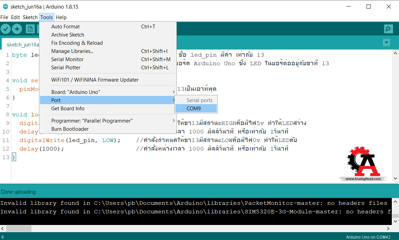Click the New sketch toolbar icon
Viewport: 399px width, 240px height.
point(30,29)
